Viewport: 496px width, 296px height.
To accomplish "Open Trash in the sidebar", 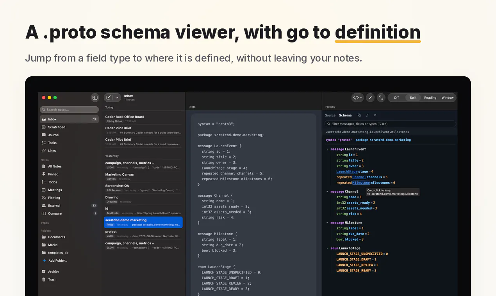I will [70, 280].
